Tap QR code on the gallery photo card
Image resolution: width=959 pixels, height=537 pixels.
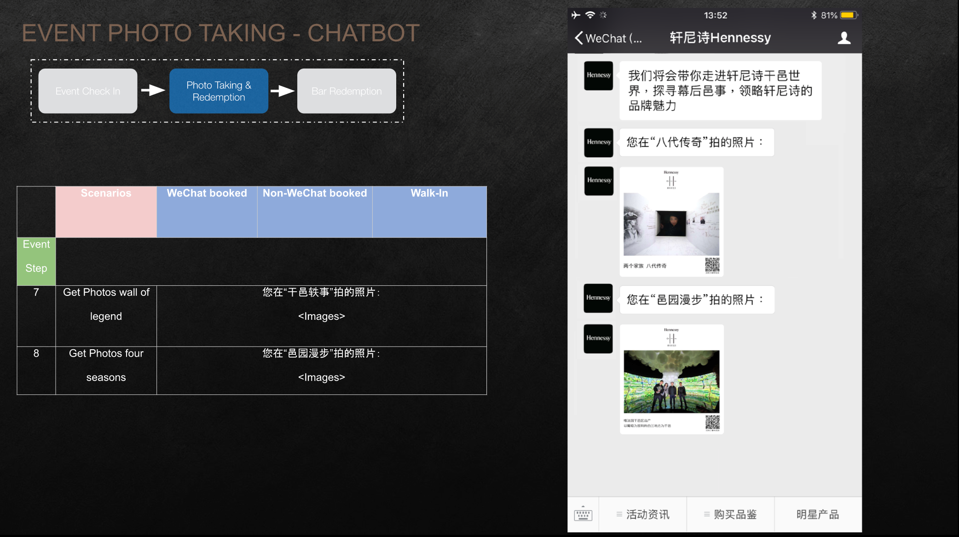(712, 266)
